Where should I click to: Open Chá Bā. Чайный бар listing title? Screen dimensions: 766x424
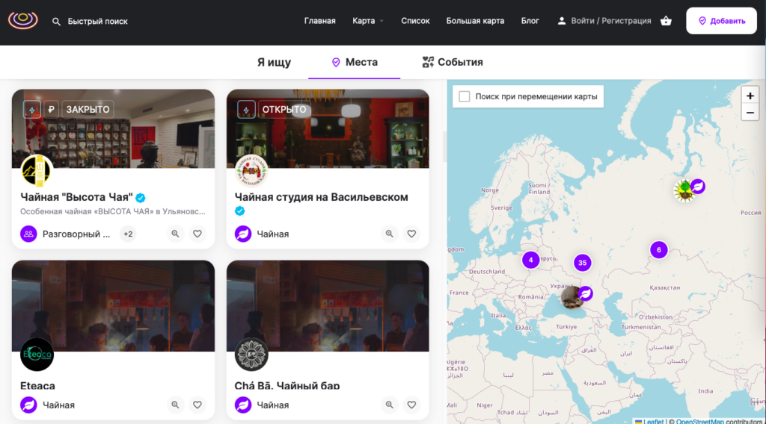[x=287, y=385]
